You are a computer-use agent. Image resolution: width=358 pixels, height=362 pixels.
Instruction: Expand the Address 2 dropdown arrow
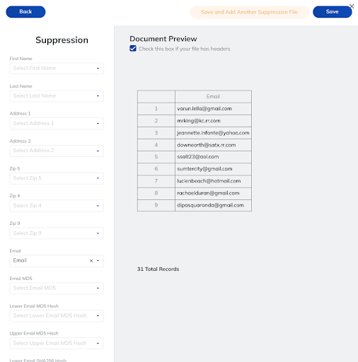[x=98, y=151]
